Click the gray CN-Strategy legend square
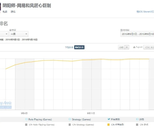Screen dimensions: 154x128 [x=70, y=124]
